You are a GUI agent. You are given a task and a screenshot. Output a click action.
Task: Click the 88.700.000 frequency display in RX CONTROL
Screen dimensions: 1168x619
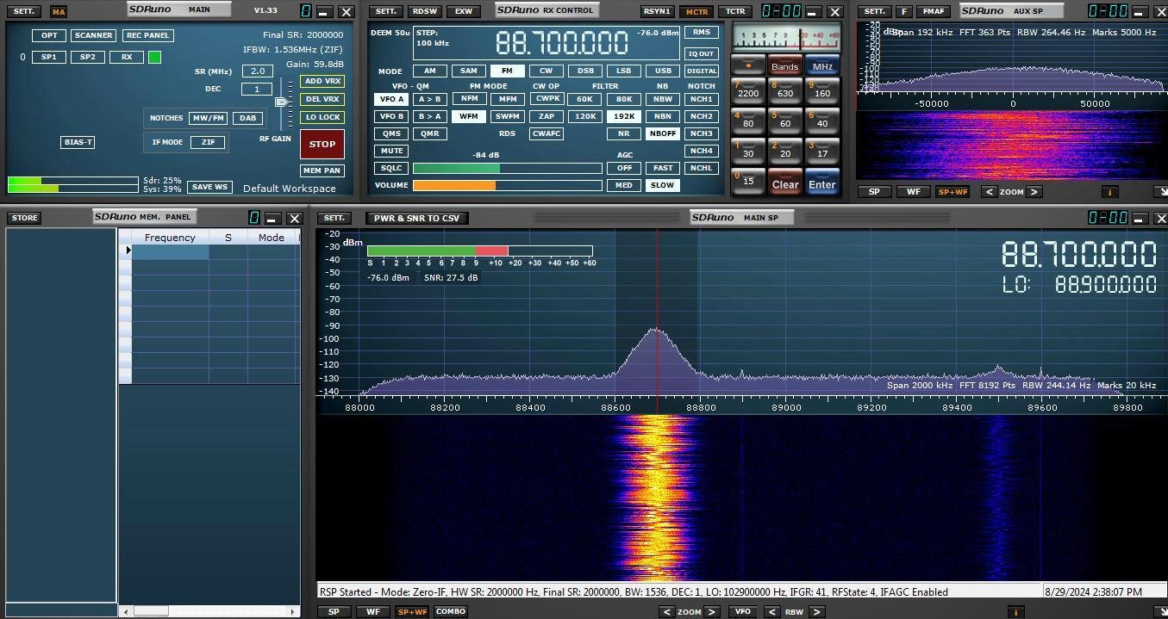click(x=561, y=43)
